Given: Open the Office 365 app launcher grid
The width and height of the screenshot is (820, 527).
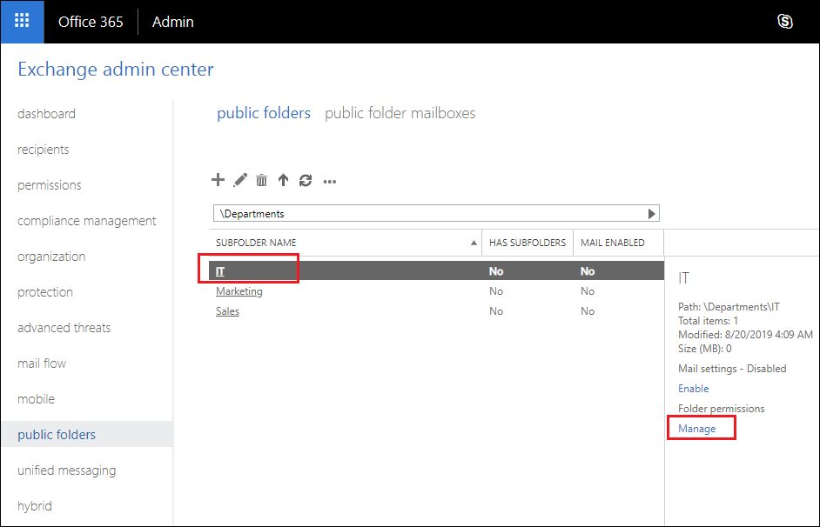Looking at the screenshot, I should [22, 22].
